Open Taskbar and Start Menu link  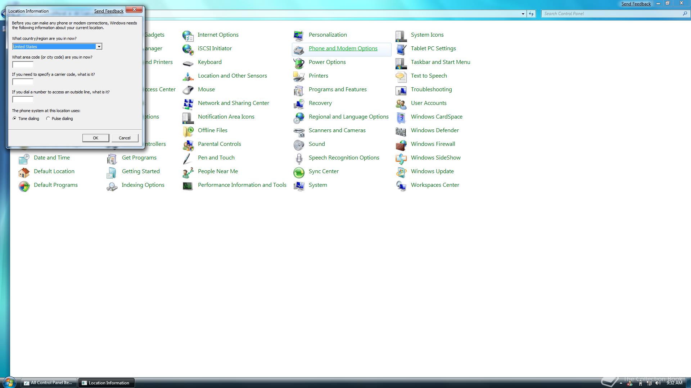coord(441,62)
